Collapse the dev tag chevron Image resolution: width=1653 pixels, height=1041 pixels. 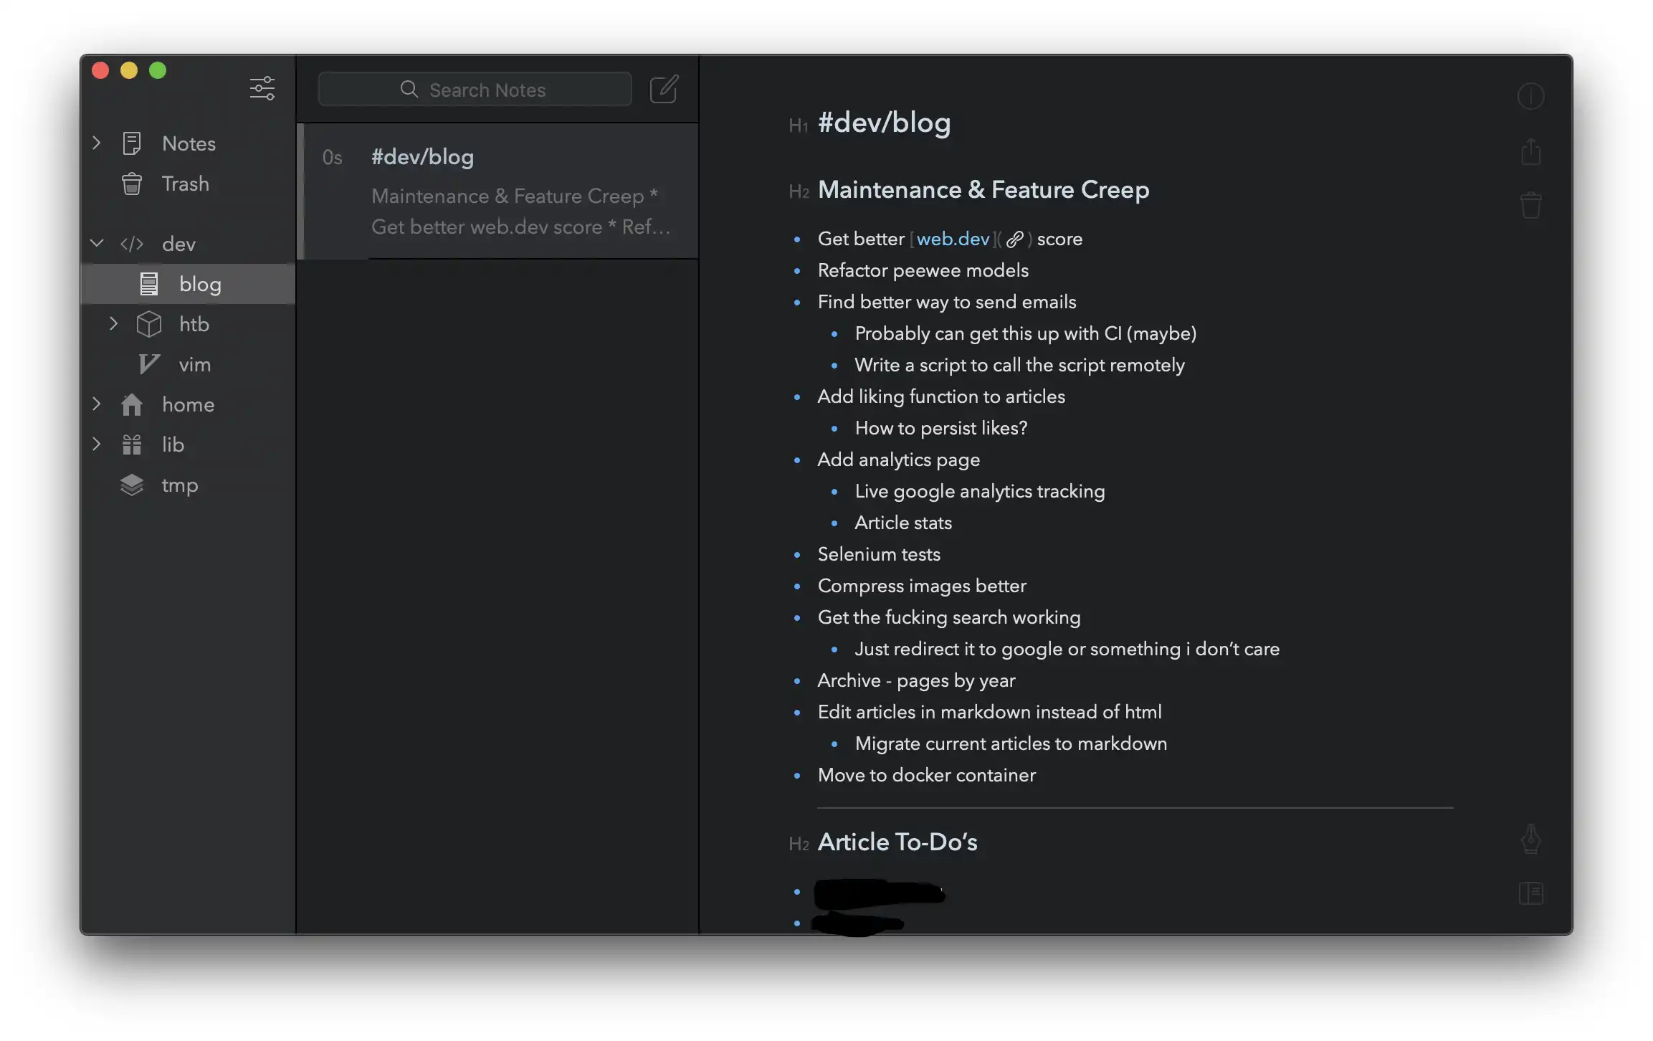tap(97, 244)
